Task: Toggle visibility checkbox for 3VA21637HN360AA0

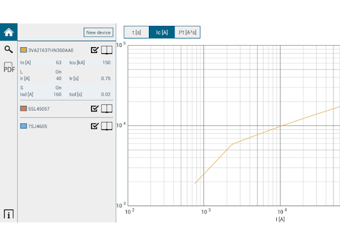Action: (95, 50)
